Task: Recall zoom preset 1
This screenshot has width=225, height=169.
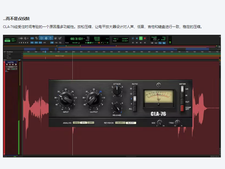Action: pyautogui.click(x=19, y=42)
